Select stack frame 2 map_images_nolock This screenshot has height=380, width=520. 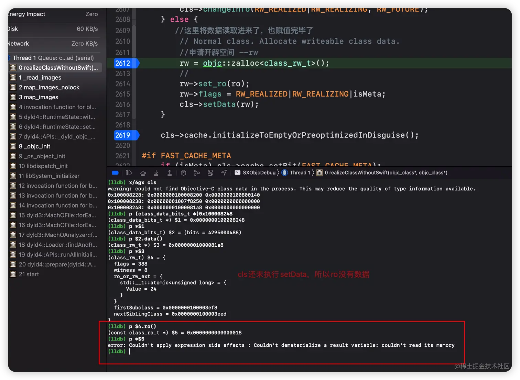pos(55,87)
